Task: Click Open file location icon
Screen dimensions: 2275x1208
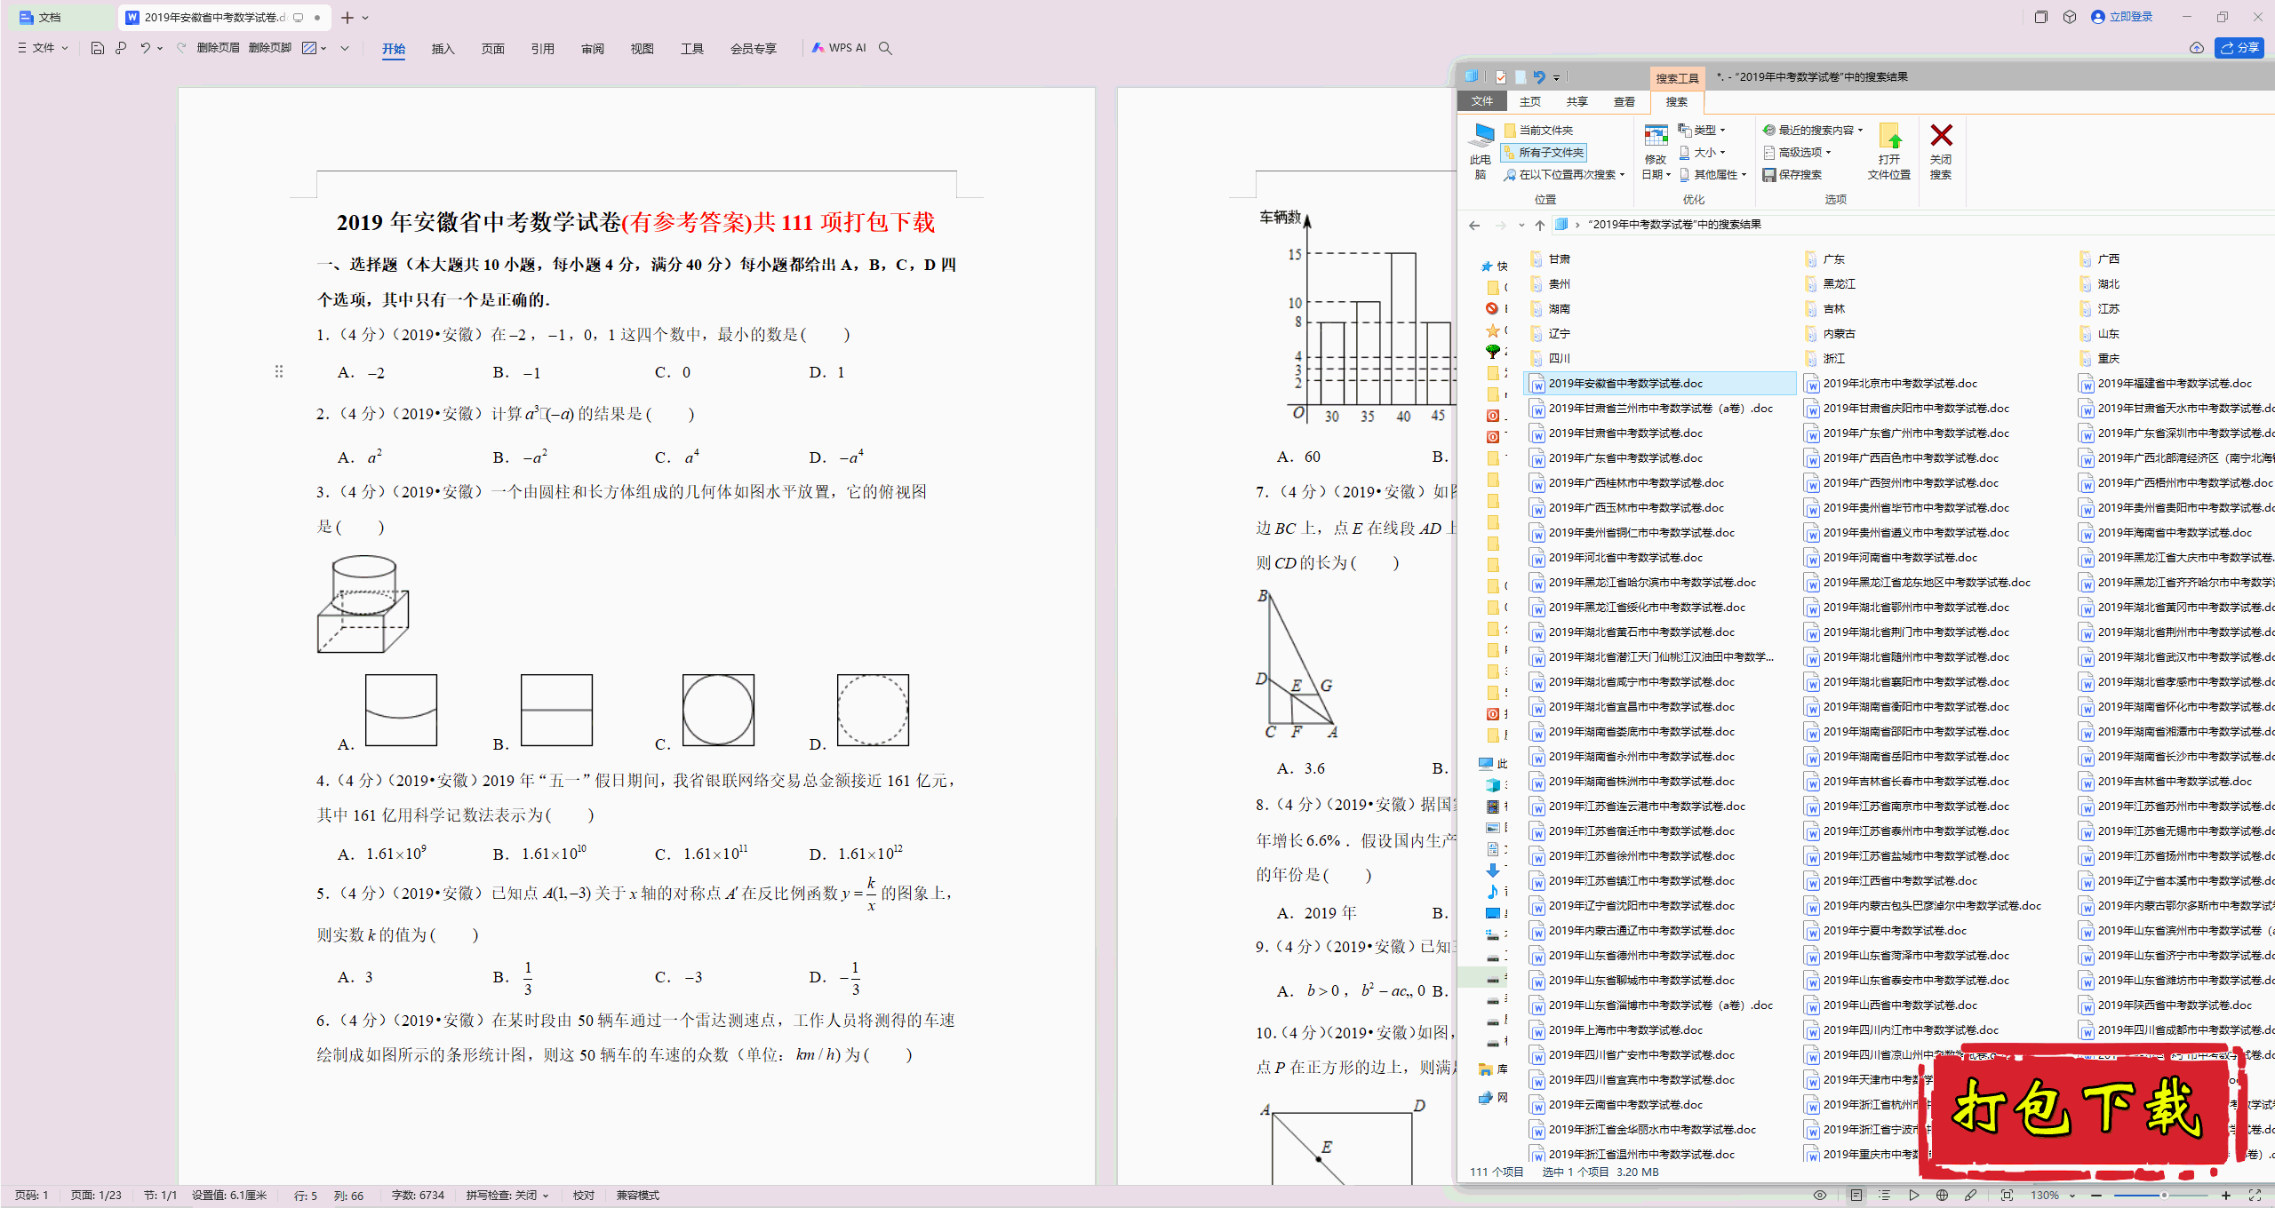Action: (1889, 151)
